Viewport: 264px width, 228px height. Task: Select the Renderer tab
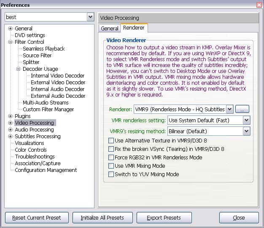point(134,28)
